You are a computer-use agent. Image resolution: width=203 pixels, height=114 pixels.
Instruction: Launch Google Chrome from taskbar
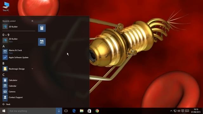(x=97, y=111)
